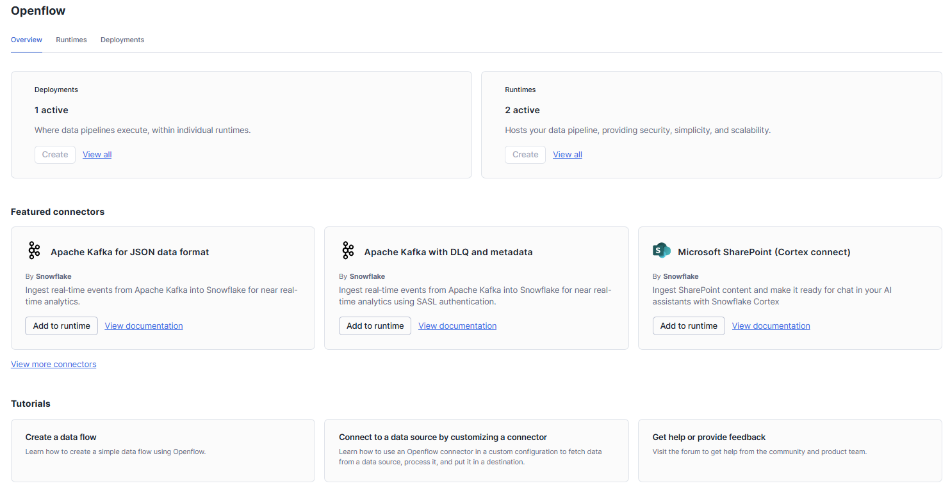Add Apache Kafka JSON connector to runtime
950x488 pixels.
click(x=61, y=326)
